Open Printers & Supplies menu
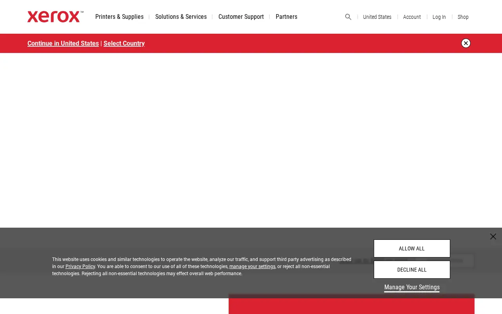This screenshot has height=314, width=502. tap(119, 17)
